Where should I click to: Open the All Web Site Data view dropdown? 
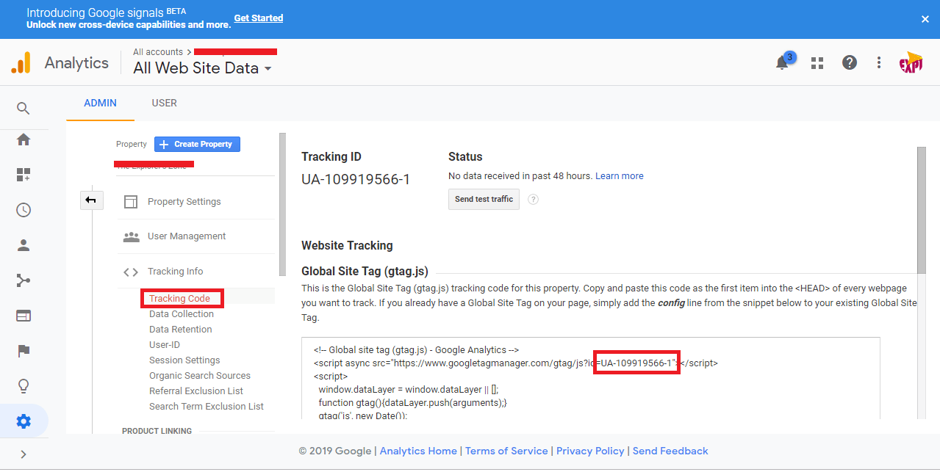pos(202,68)
